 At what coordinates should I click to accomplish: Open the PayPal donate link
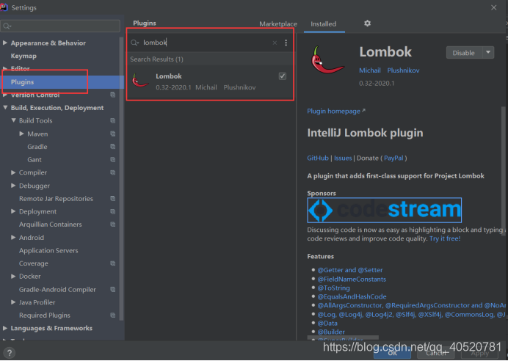coord(393,158)
